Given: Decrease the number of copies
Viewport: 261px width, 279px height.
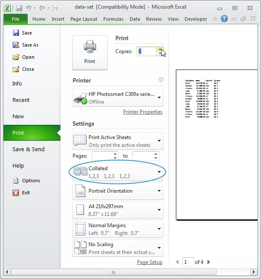Looking at the screenshot, I should 160,54.
